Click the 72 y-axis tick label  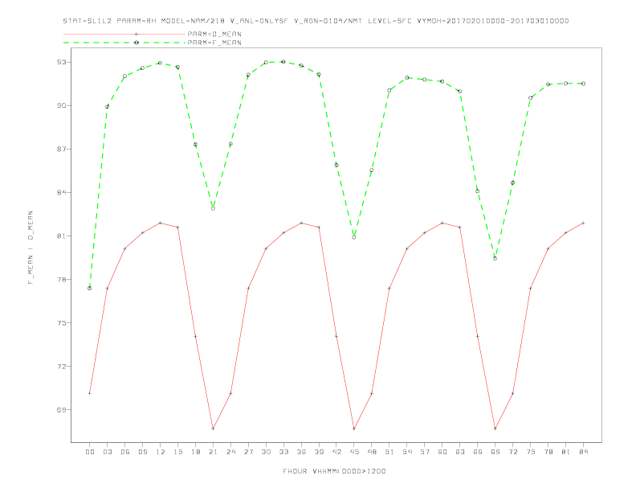(62, 366)
